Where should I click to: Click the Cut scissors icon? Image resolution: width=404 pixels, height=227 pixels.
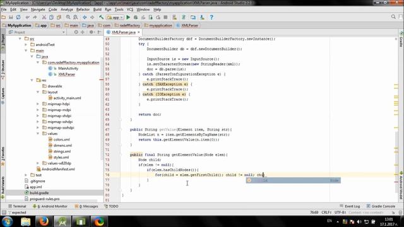[44, 17]
